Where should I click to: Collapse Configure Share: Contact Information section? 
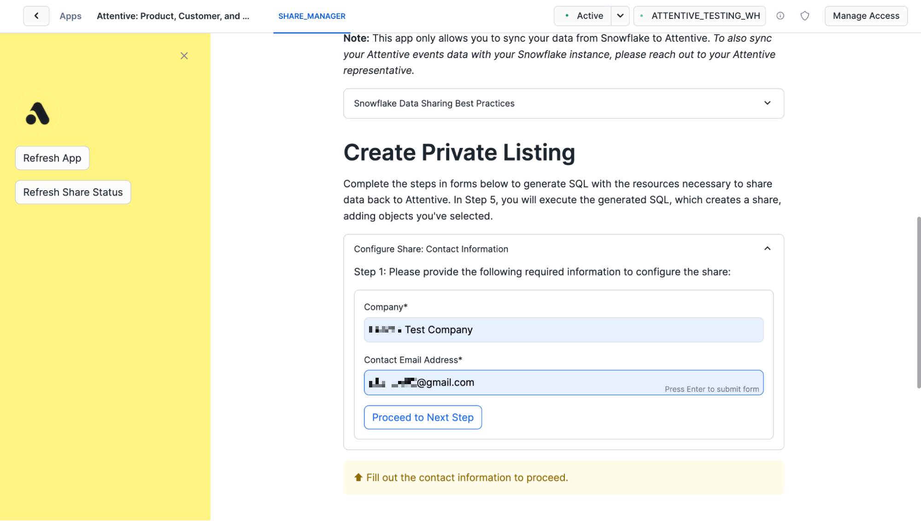tap(563, 249)
